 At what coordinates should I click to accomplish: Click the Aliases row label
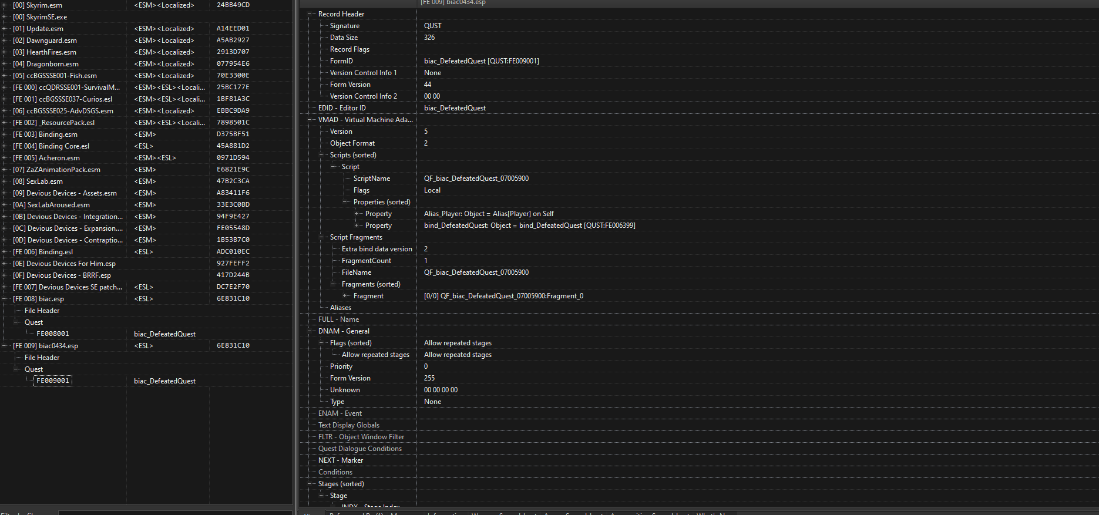click(x=341, y=308)
